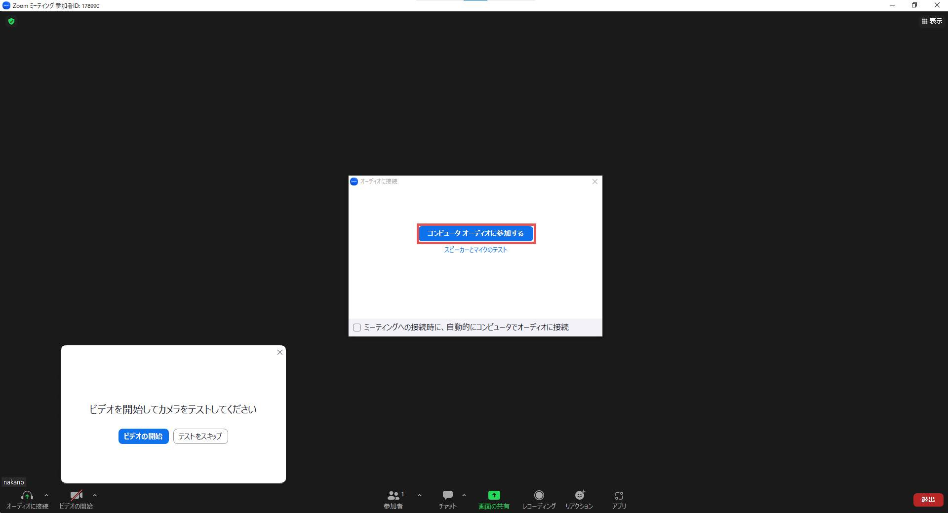The height and width of the screenshot is (513, 948).
Task: Minimize the Zoom meeting window
Action: pos(892,5)
